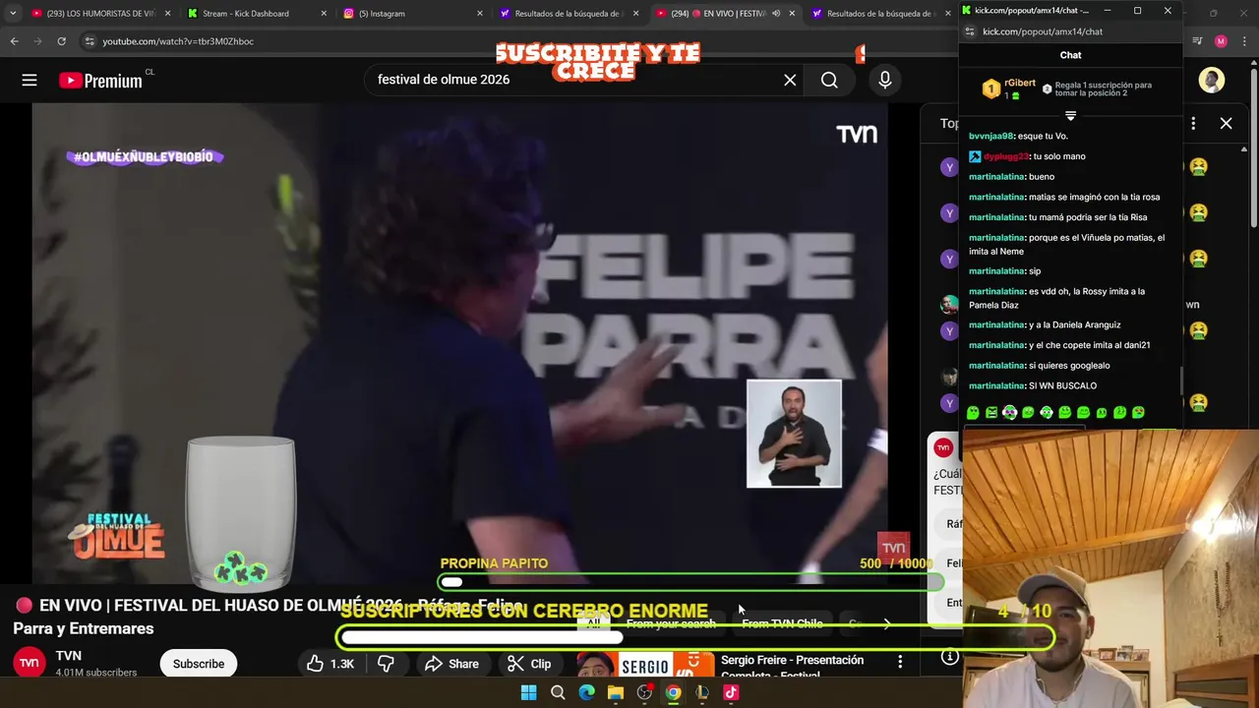Click sign language interpreter inset in video
Screen dimensions: 1259x708
[794, 434]
